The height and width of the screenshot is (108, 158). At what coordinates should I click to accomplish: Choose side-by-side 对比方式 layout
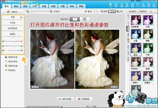[x=75, y=19]
